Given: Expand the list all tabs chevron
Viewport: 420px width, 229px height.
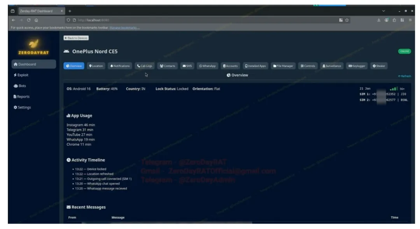Looking at the screenshot, I should 383,11.
